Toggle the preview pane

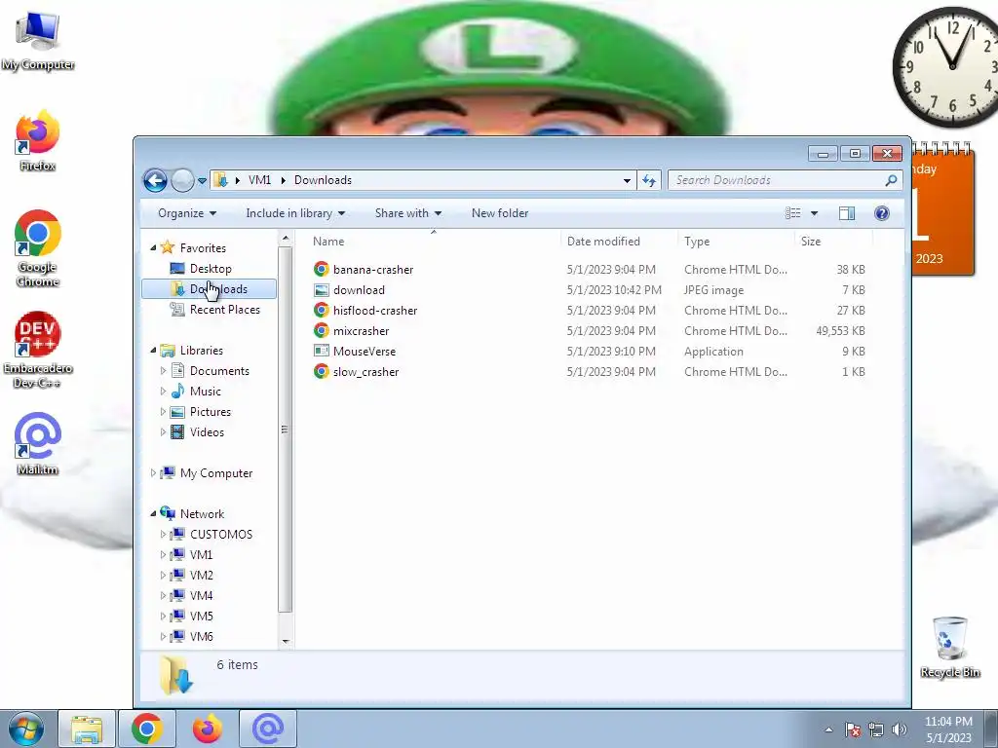tap(847, 213)
